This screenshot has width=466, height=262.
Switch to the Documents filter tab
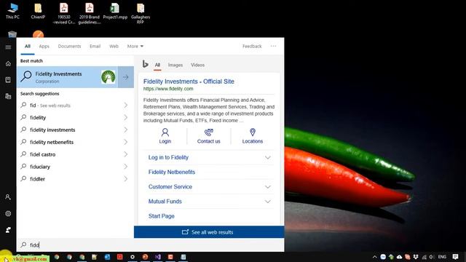69,46
